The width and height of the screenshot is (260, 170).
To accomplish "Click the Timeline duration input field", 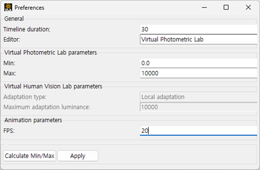I will 198,29.
